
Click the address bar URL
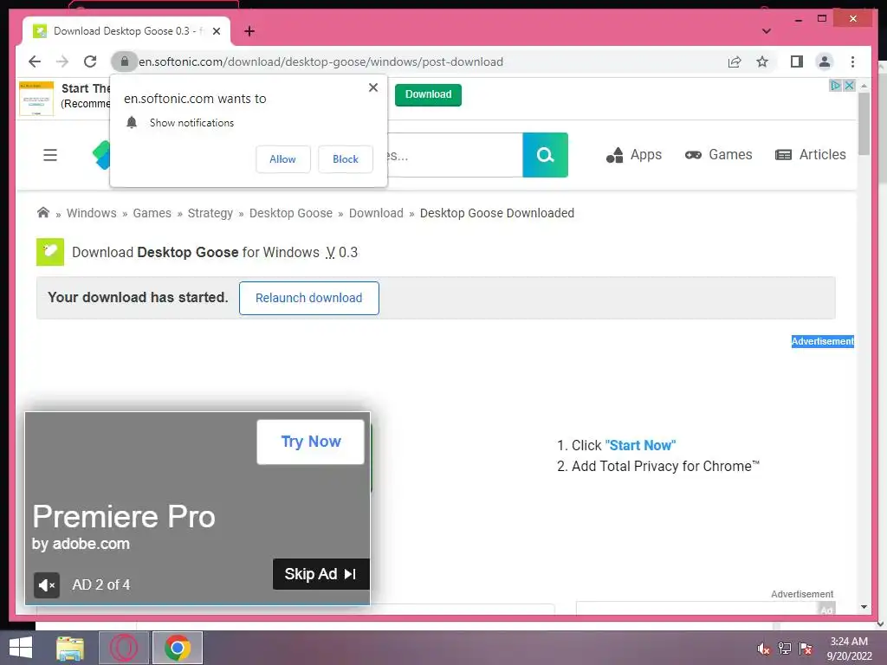(x=320, y=61)
